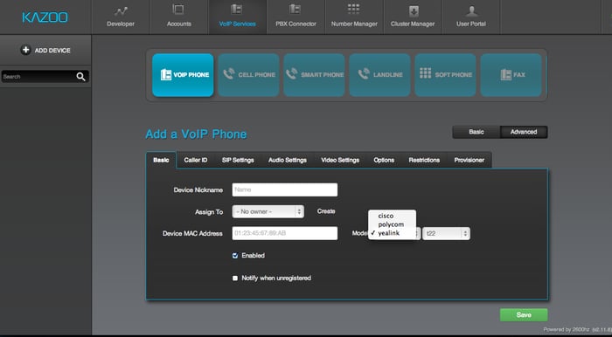Click the Add a VoIP Phone heading
The image size is (612, 337).
click(x=196, y=134)
